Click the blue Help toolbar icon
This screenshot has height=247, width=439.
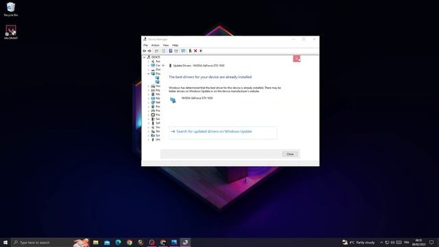pos(171,51)
